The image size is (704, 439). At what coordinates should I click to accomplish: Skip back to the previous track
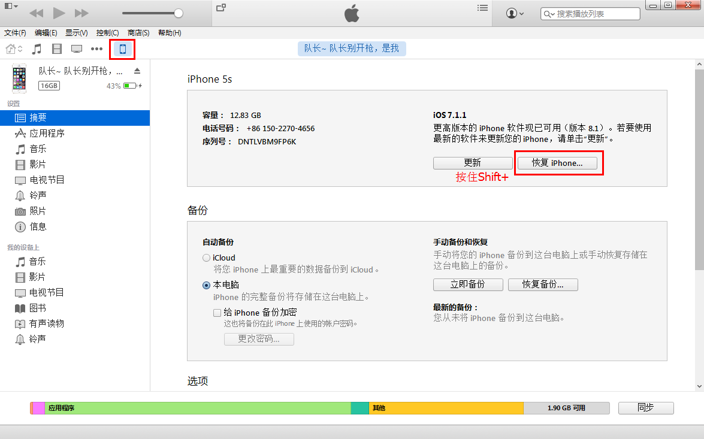click(37, 13)
